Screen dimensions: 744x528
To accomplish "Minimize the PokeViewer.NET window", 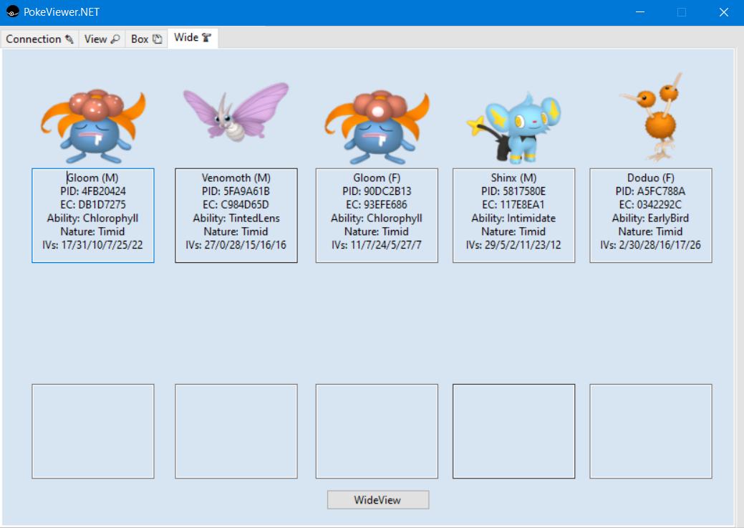I will click(640, 12).
